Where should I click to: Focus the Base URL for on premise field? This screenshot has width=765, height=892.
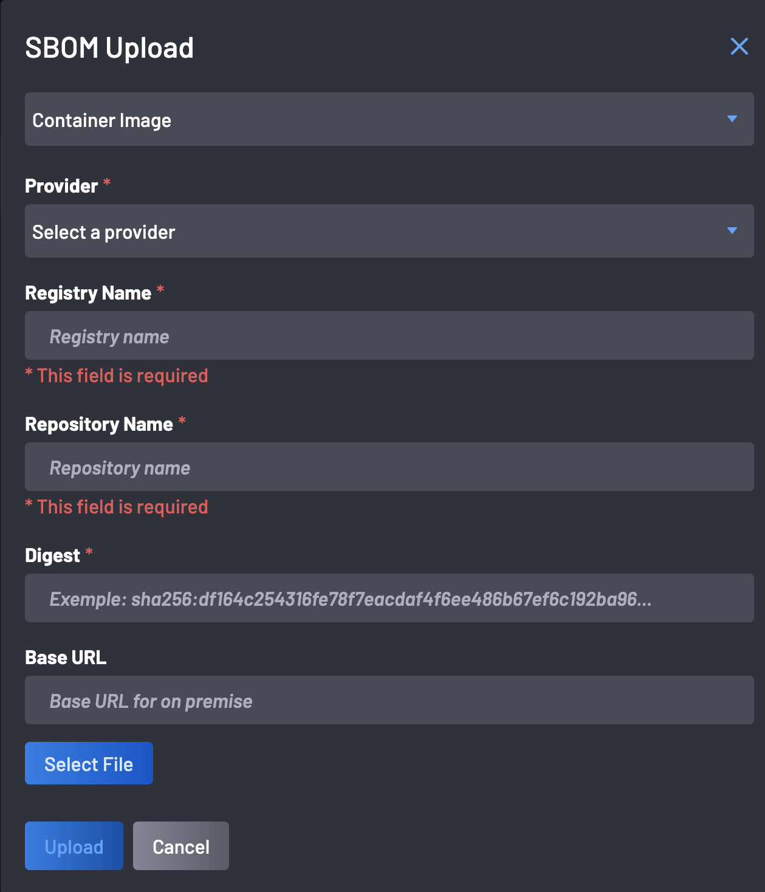coord(389,700)
